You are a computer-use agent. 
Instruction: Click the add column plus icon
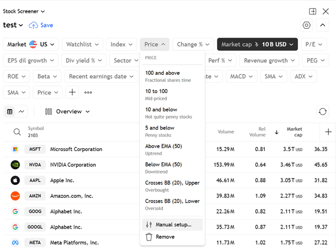tap(328, 132)
